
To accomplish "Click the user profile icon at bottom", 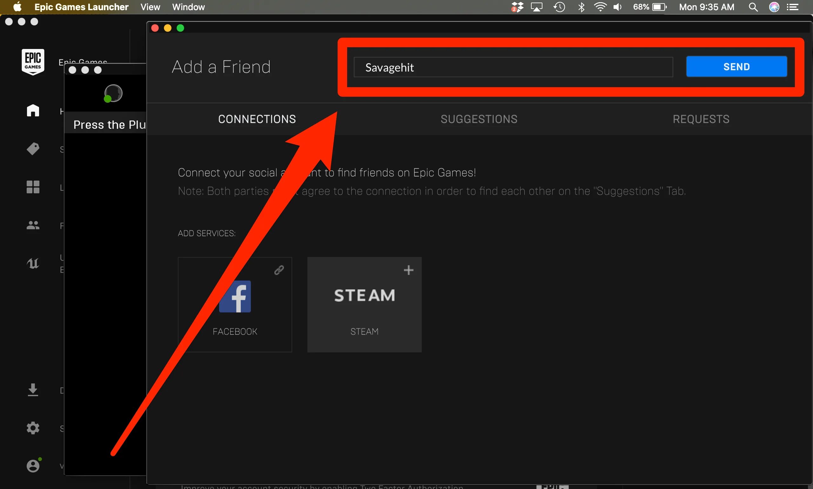I will 33,465.
